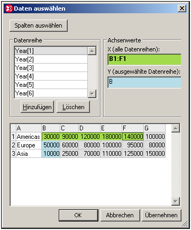Click the Asia cell
Viewport: 191px width, 230px height.
[29, 154]
